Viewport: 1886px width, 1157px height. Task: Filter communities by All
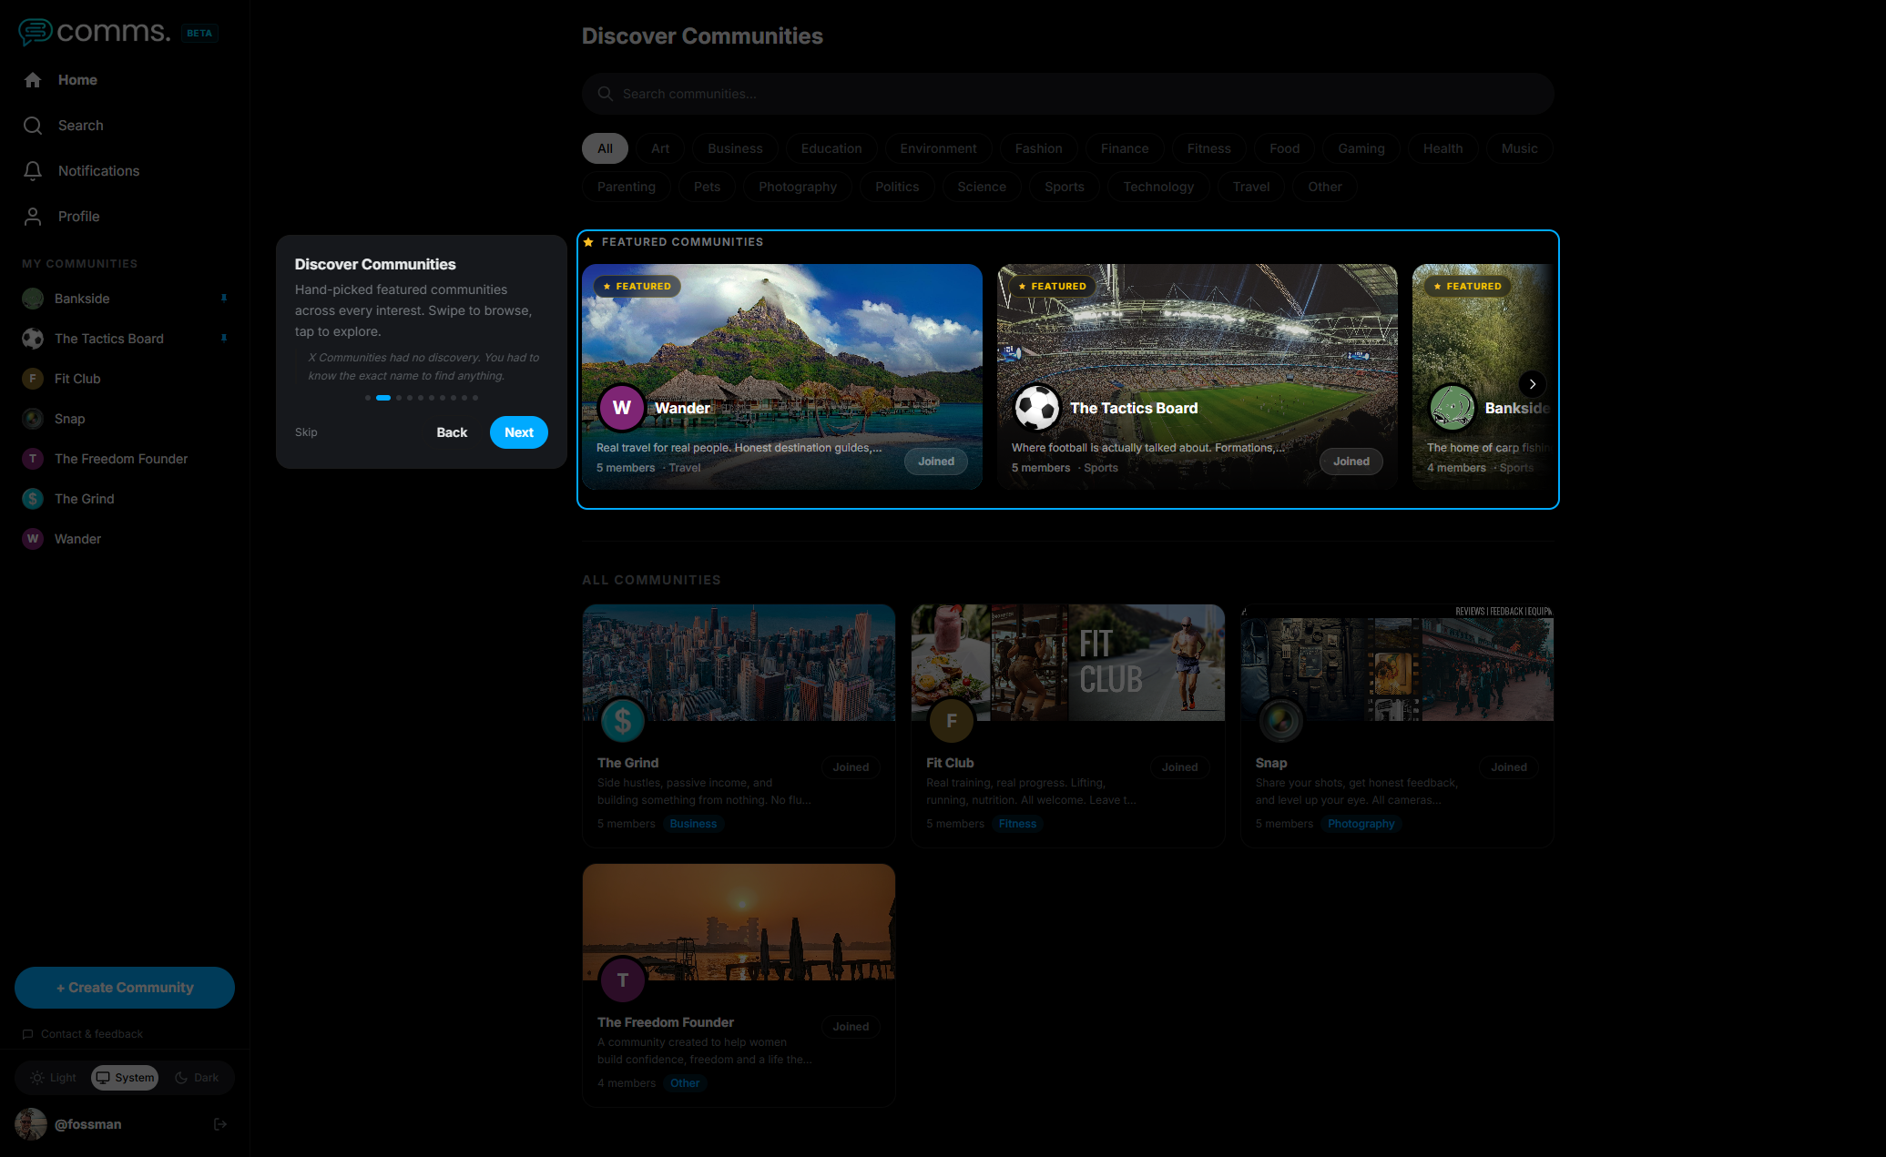coord(605,148)
